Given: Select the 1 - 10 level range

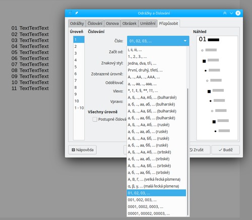Looking at the screenshot, I should coord(79,108).
